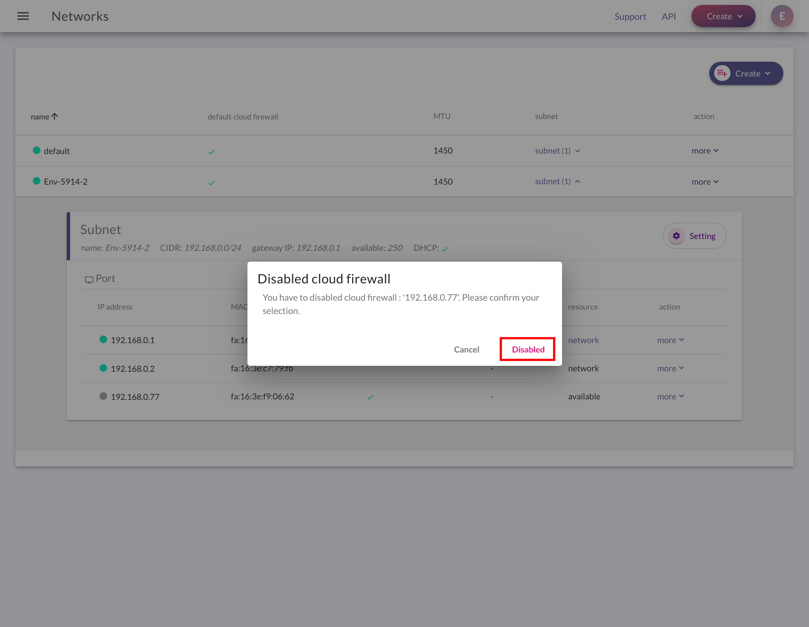Image resolution: width=809 pixels, height=627 pixels.
Task: Click the Port monitor icon
Action: tap(89, 279)
